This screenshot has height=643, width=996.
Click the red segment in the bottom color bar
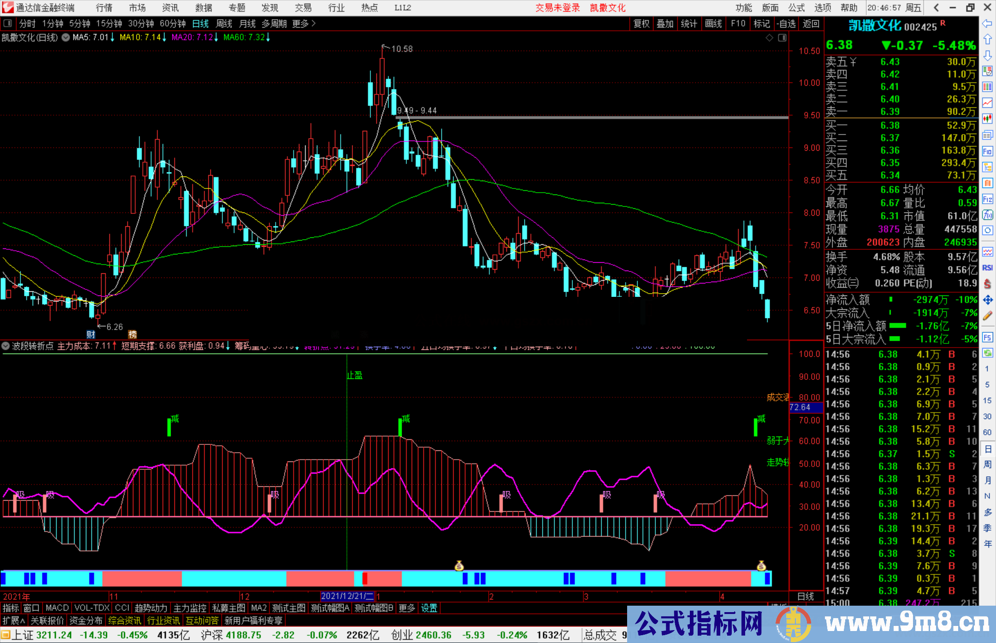pos(365,578)
